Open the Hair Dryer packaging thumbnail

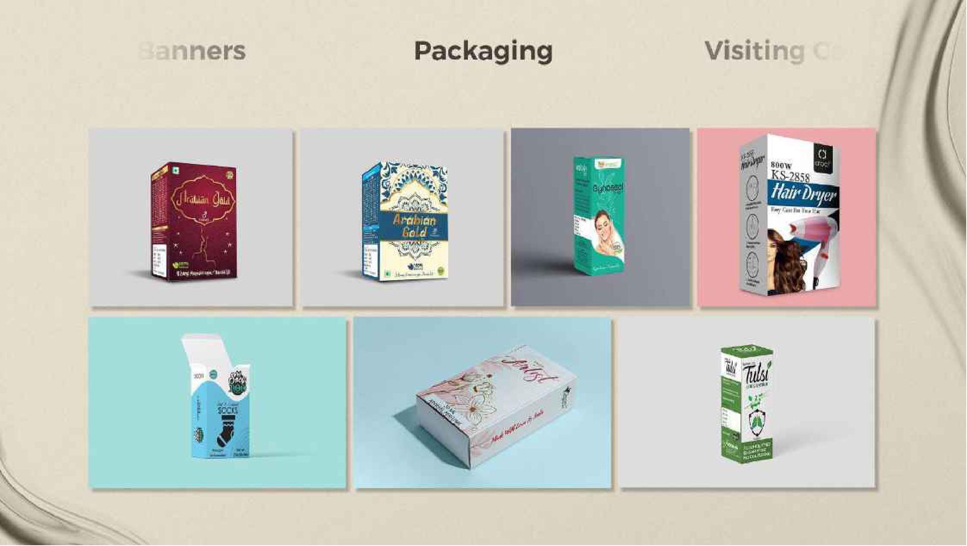pyautogui.click(x=787, y=217)
